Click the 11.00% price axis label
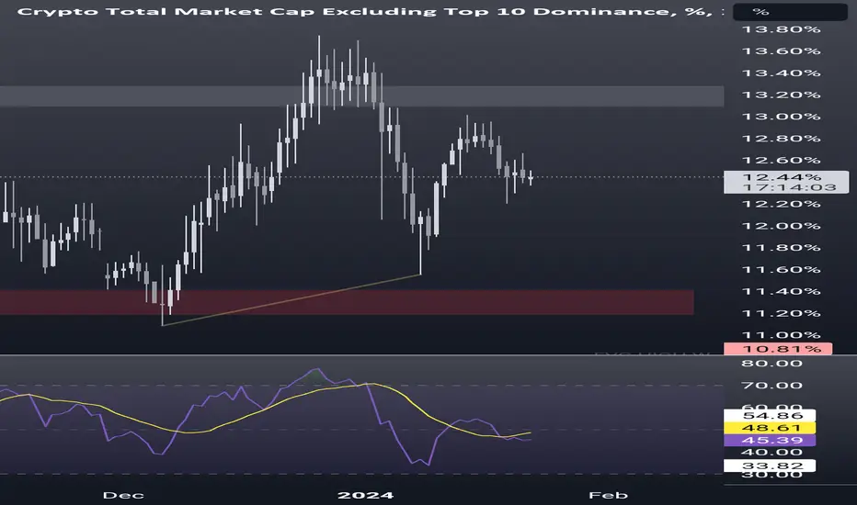Viewport: 857px width, 505px height. tap(781, 334)
